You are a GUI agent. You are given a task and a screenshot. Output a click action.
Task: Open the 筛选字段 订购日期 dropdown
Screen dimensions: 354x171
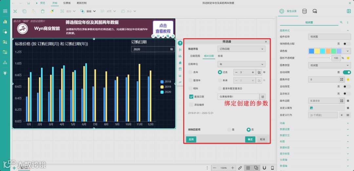(x=241, y=49)
